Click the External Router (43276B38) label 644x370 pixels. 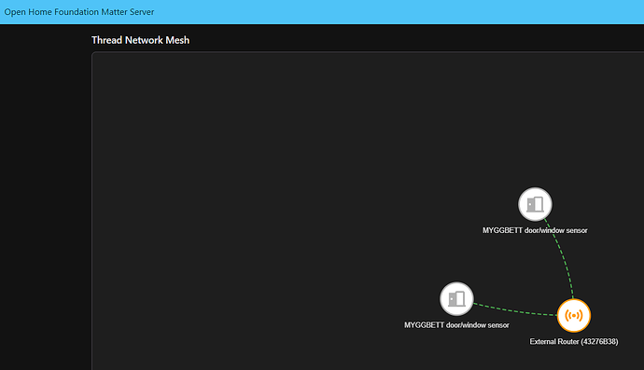click(x=573, y=341)
